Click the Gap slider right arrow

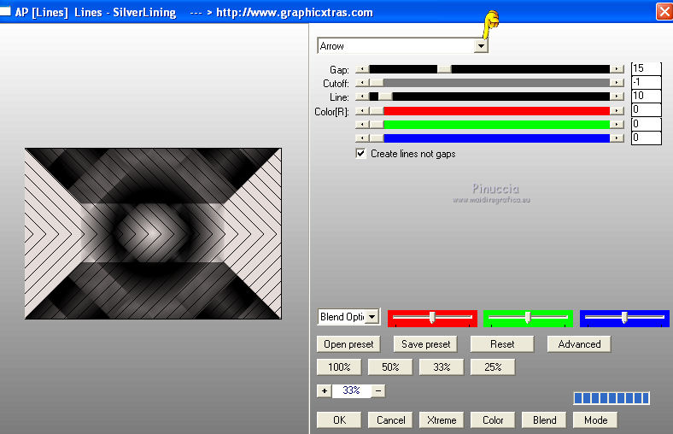[x=617, y=68]
